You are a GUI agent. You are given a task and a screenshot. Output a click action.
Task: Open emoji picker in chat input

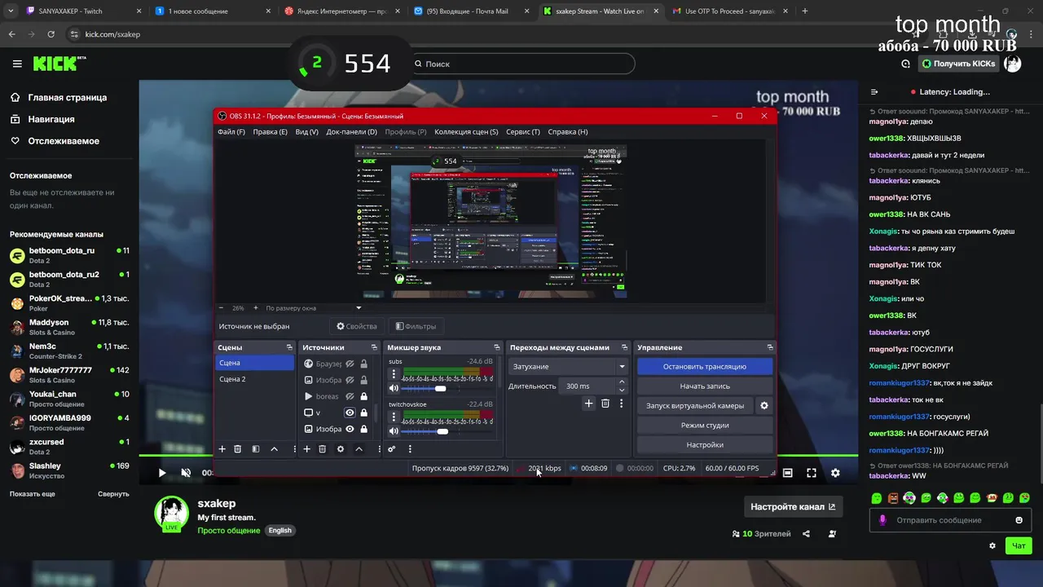(1019, 520)
